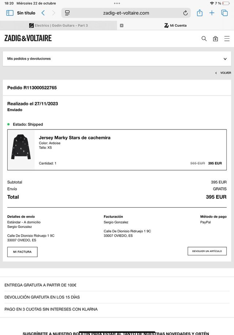234x335 pixels.
Task: Open Safari sidebar panel icon
Action: tap(10, 13)
